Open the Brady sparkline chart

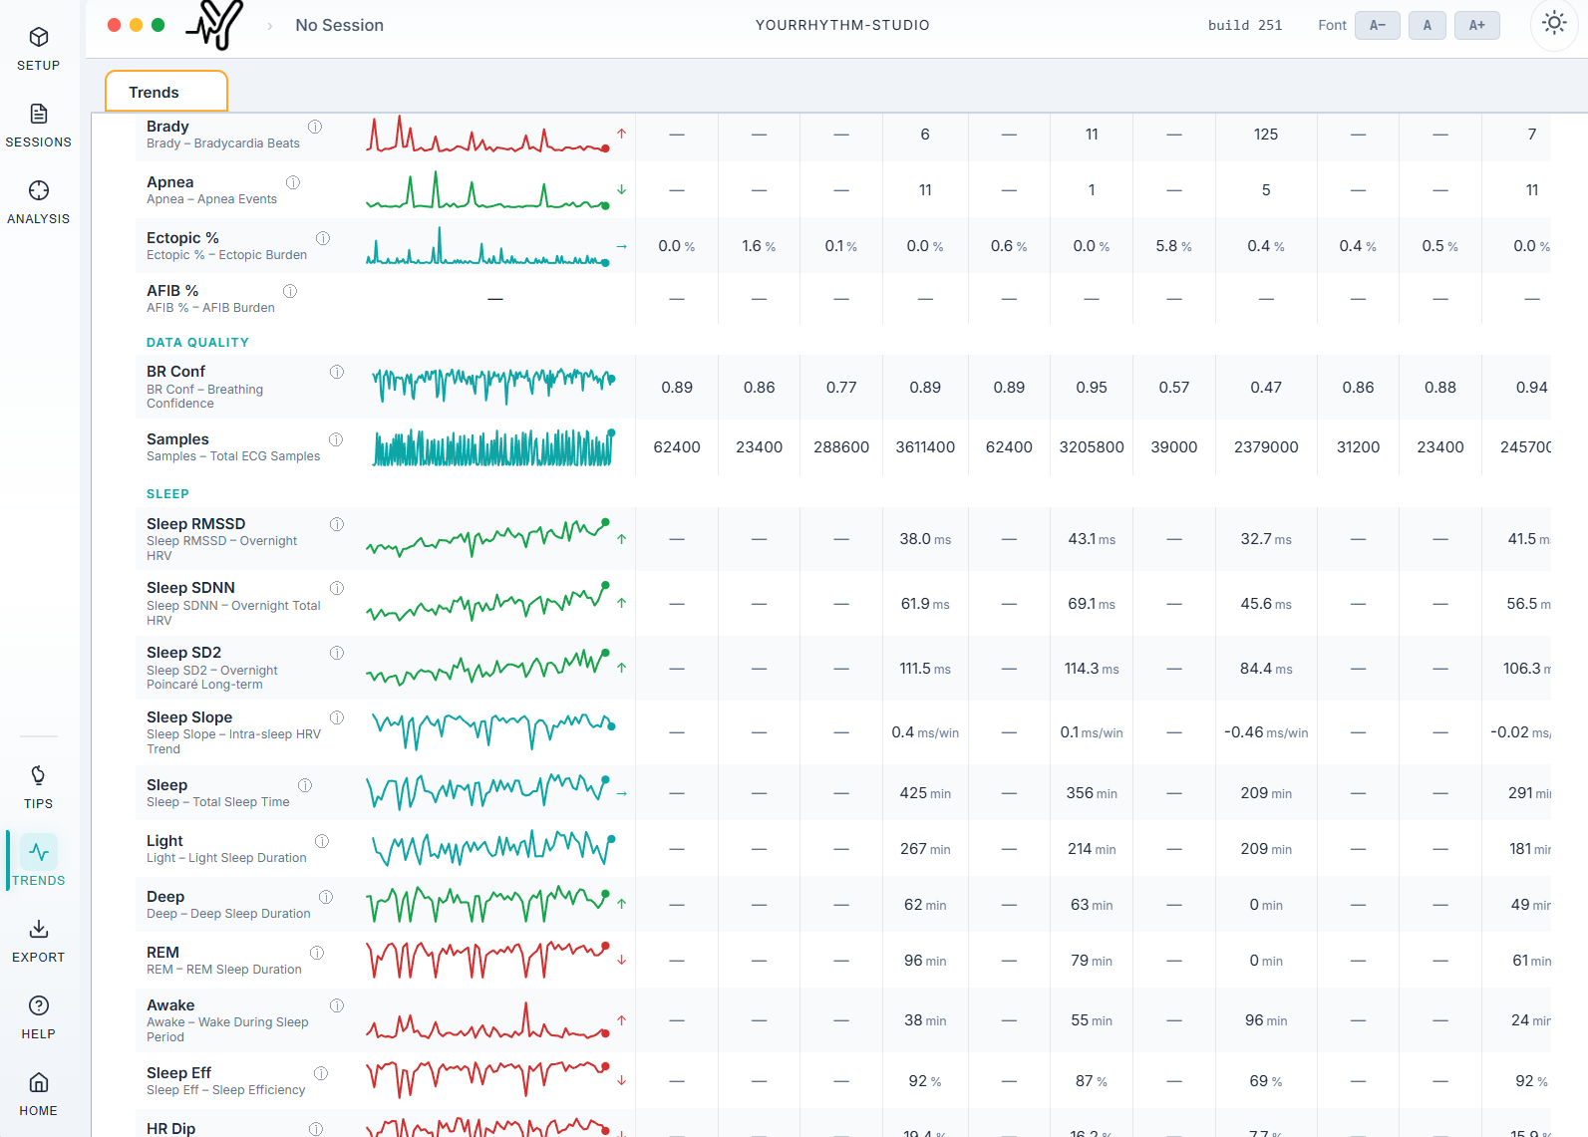(487, 134)
